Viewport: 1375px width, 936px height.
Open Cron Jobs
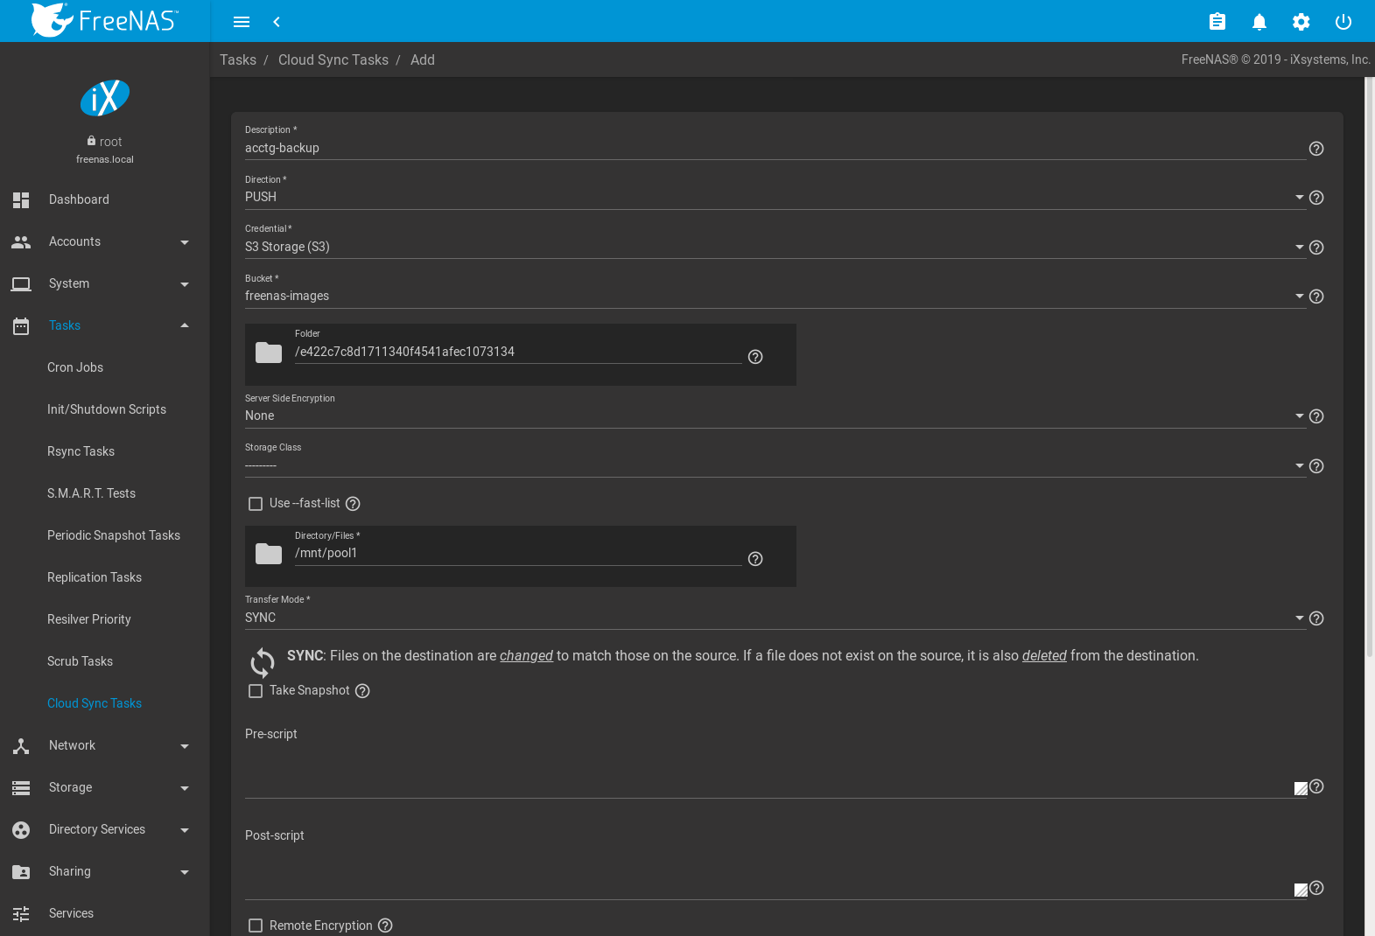105,367
